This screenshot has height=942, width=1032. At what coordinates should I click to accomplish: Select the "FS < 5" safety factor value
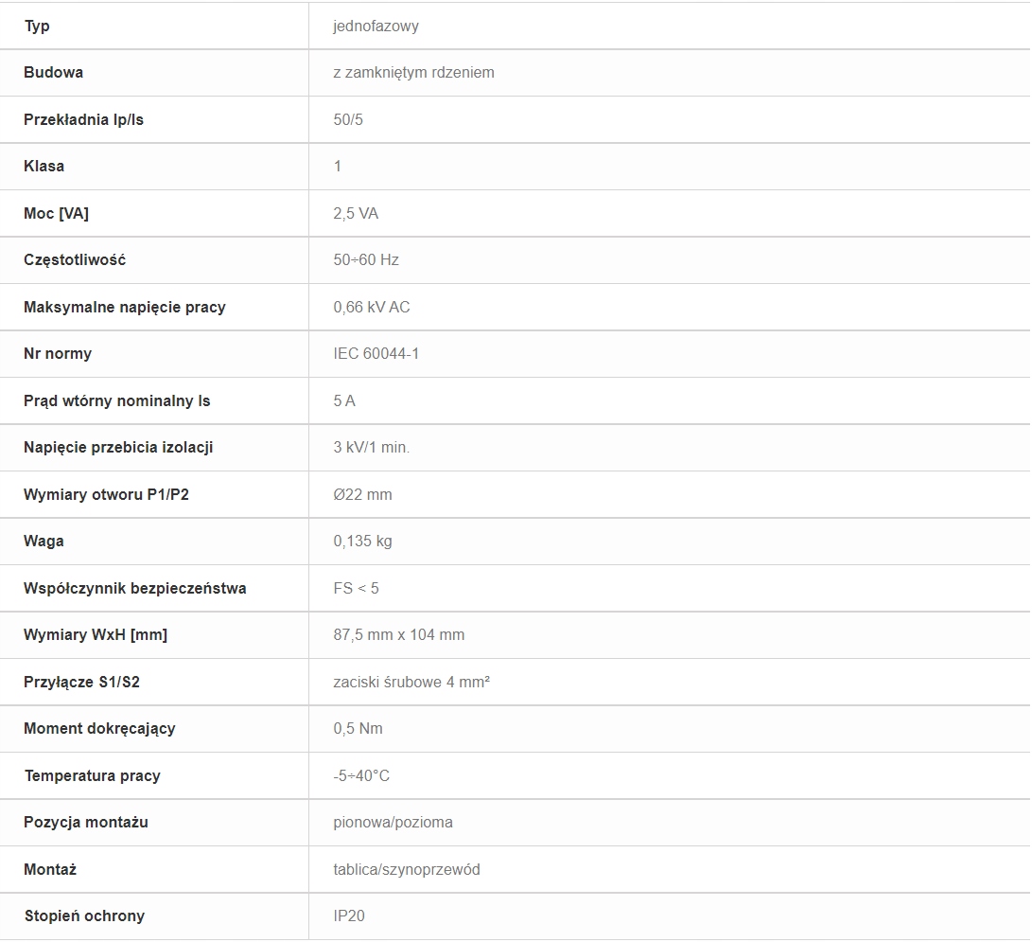[x=357, y=588]
